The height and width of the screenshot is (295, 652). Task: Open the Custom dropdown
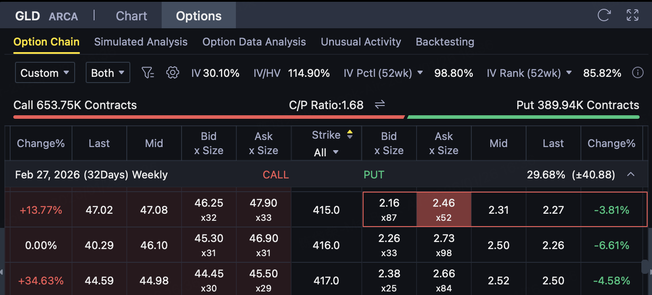[x=45, y=73]
